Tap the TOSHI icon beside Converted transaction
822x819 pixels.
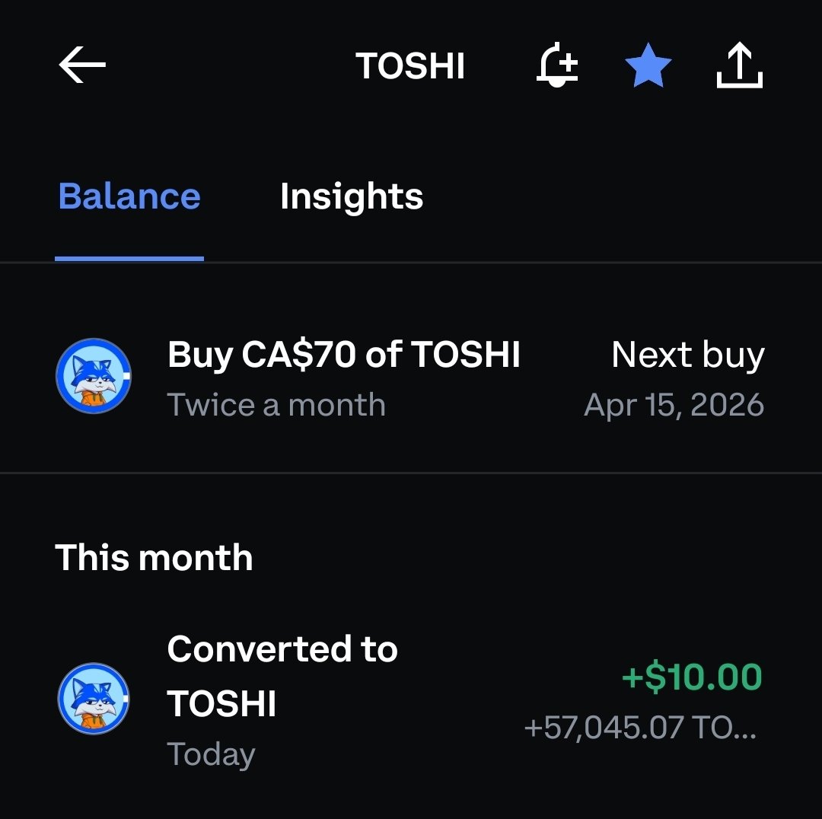click(x=94, y=699)
